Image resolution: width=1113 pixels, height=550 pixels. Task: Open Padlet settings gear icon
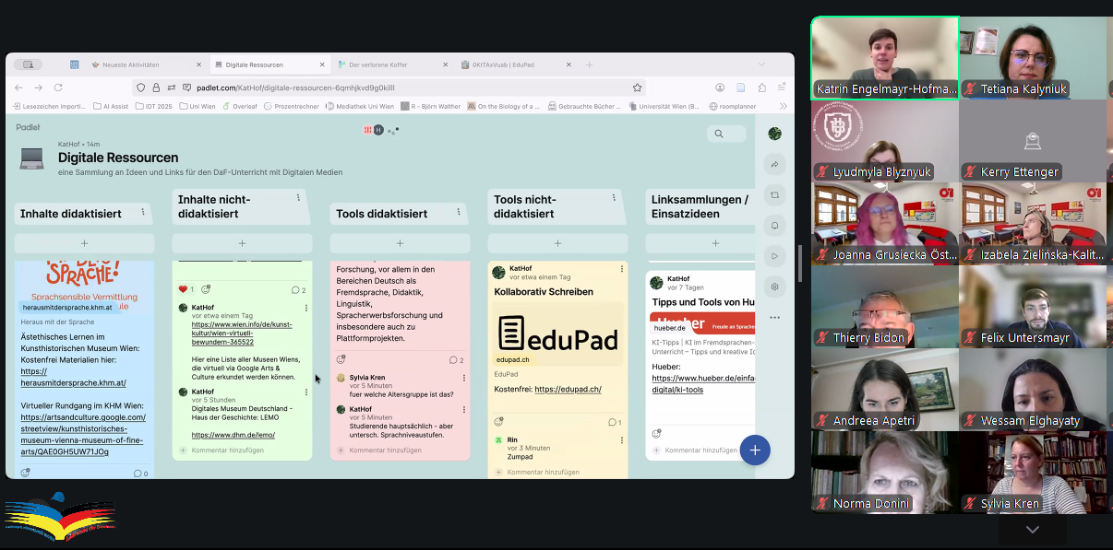pos(774,287)
